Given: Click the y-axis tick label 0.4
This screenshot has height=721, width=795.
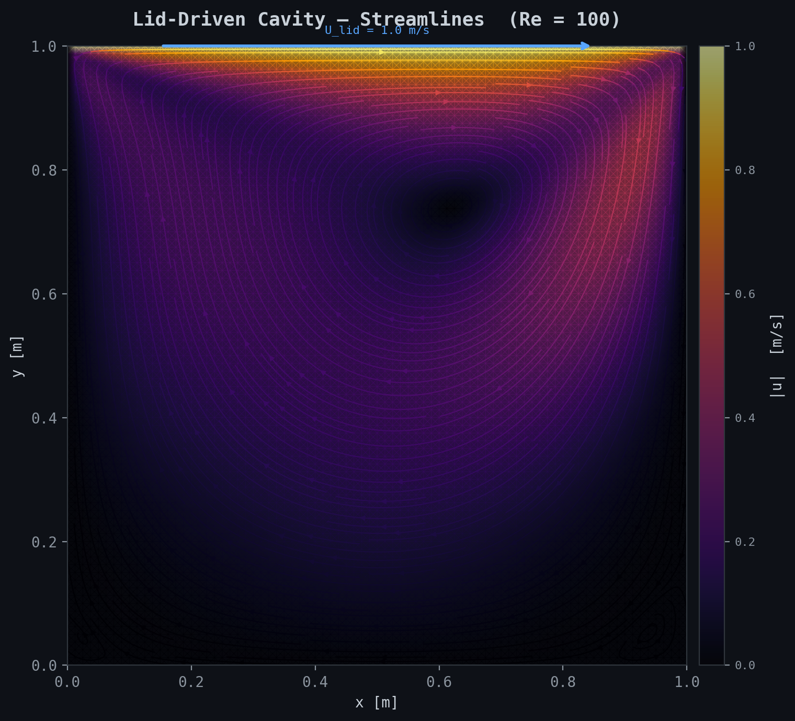Looking at the screenshot, I should pos(44,418).
